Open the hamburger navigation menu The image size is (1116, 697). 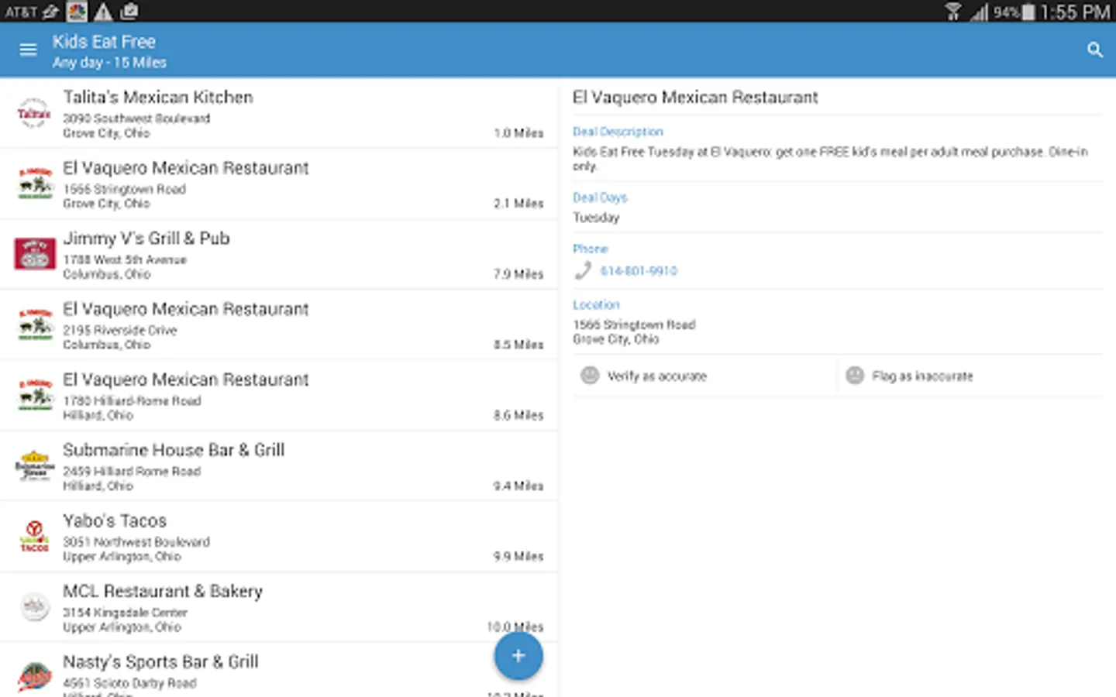(x=28, y=50)
